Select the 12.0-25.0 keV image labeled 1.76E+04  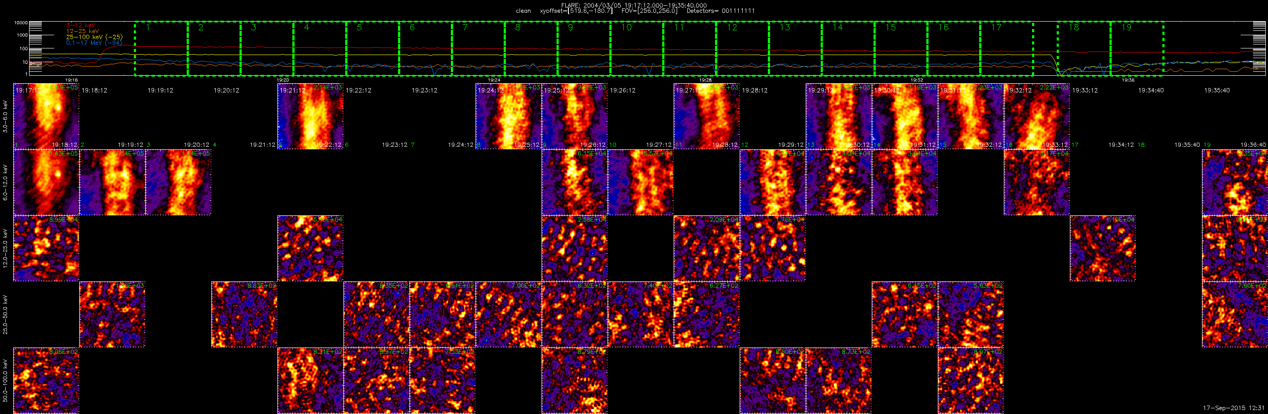tap(773, 248)
